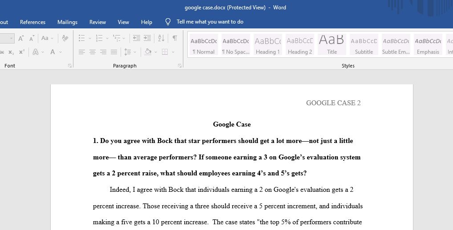Click the Decrease Indent icon
Image resolution: width=453 pixels, height=230 pixels.
[136, 38]
